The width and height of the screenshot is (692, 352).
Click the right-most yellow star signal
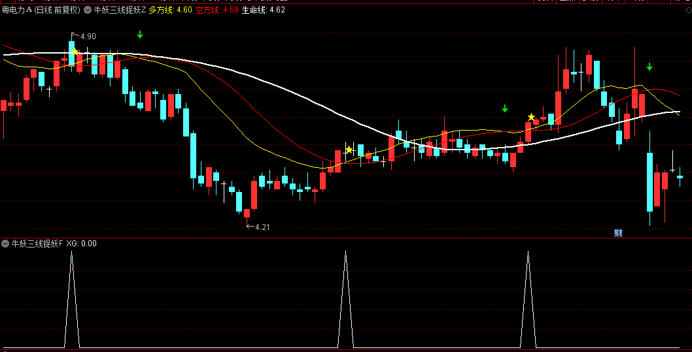tap(531, 117)
